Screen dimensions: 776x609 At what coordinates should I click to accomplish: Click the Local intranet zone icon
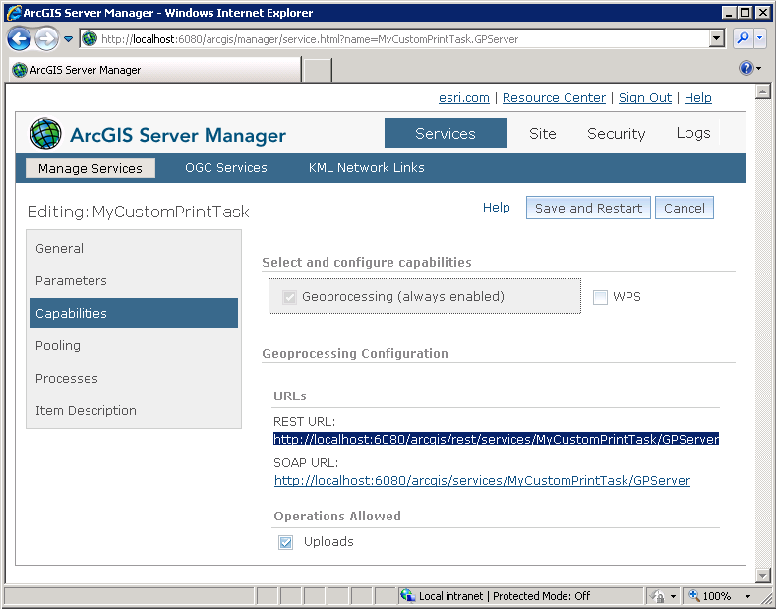click(x=408, y=595)
